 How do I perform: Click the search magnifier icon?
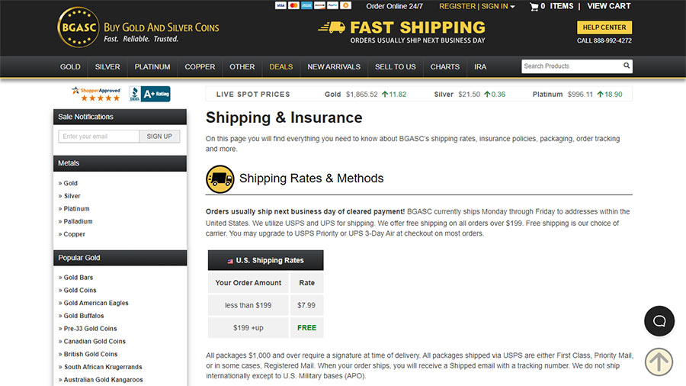(627, 66)
